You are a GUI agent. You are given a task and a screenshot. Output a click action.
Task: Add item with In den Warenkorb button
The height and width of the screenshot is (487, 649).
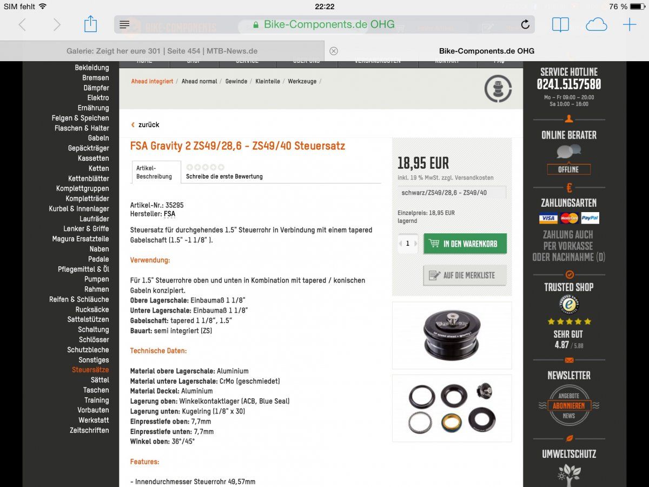tap(465, 243)
